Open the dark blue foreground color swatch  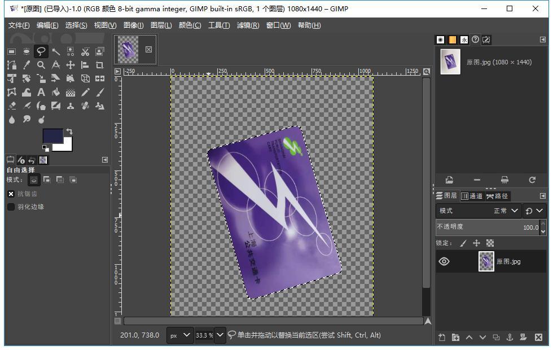coord(52,135)
